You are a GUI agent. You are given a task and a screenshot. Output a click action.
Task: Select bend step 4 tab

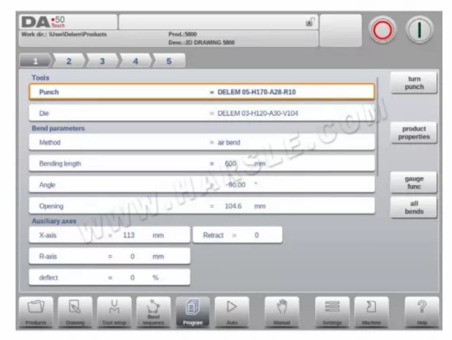[136, 61]
